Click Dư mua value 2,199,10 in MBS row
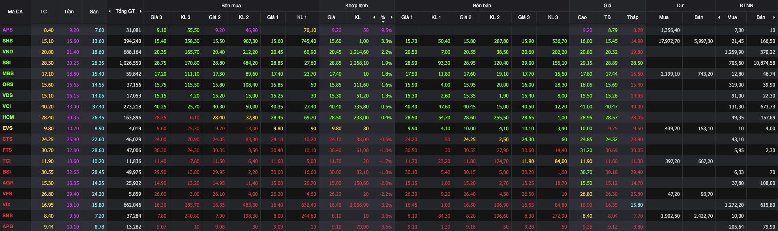 (670, 74)
